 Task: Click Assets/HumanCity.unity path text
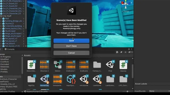point(37,92)
